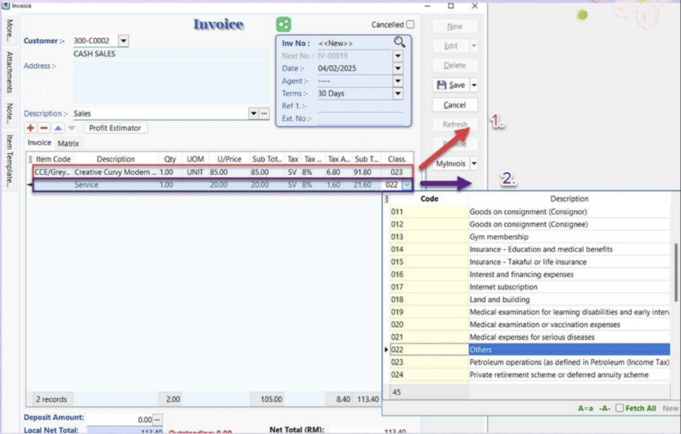This screenshot has width=681, height=434.
Task: Open the Item Template side tab
Action: pos(9,160)
